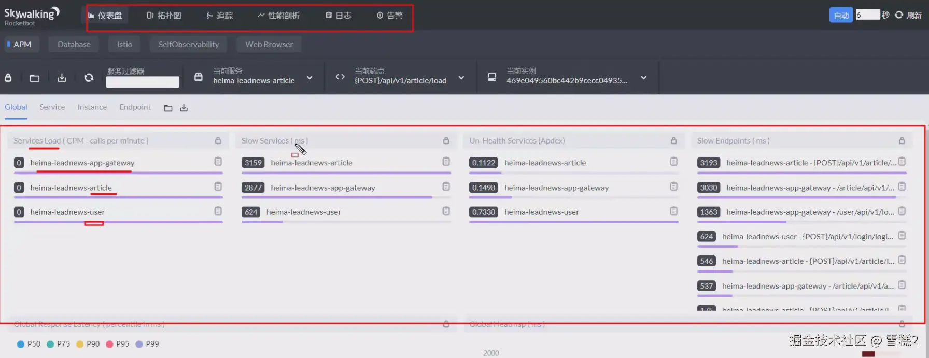Click the copy icon on the 3030 slow endpoint row
The image size is (929, 358).
902,187
